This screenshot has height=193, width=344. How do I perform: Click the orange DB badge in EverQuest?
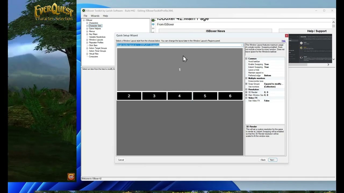click(x=71, y=177)
